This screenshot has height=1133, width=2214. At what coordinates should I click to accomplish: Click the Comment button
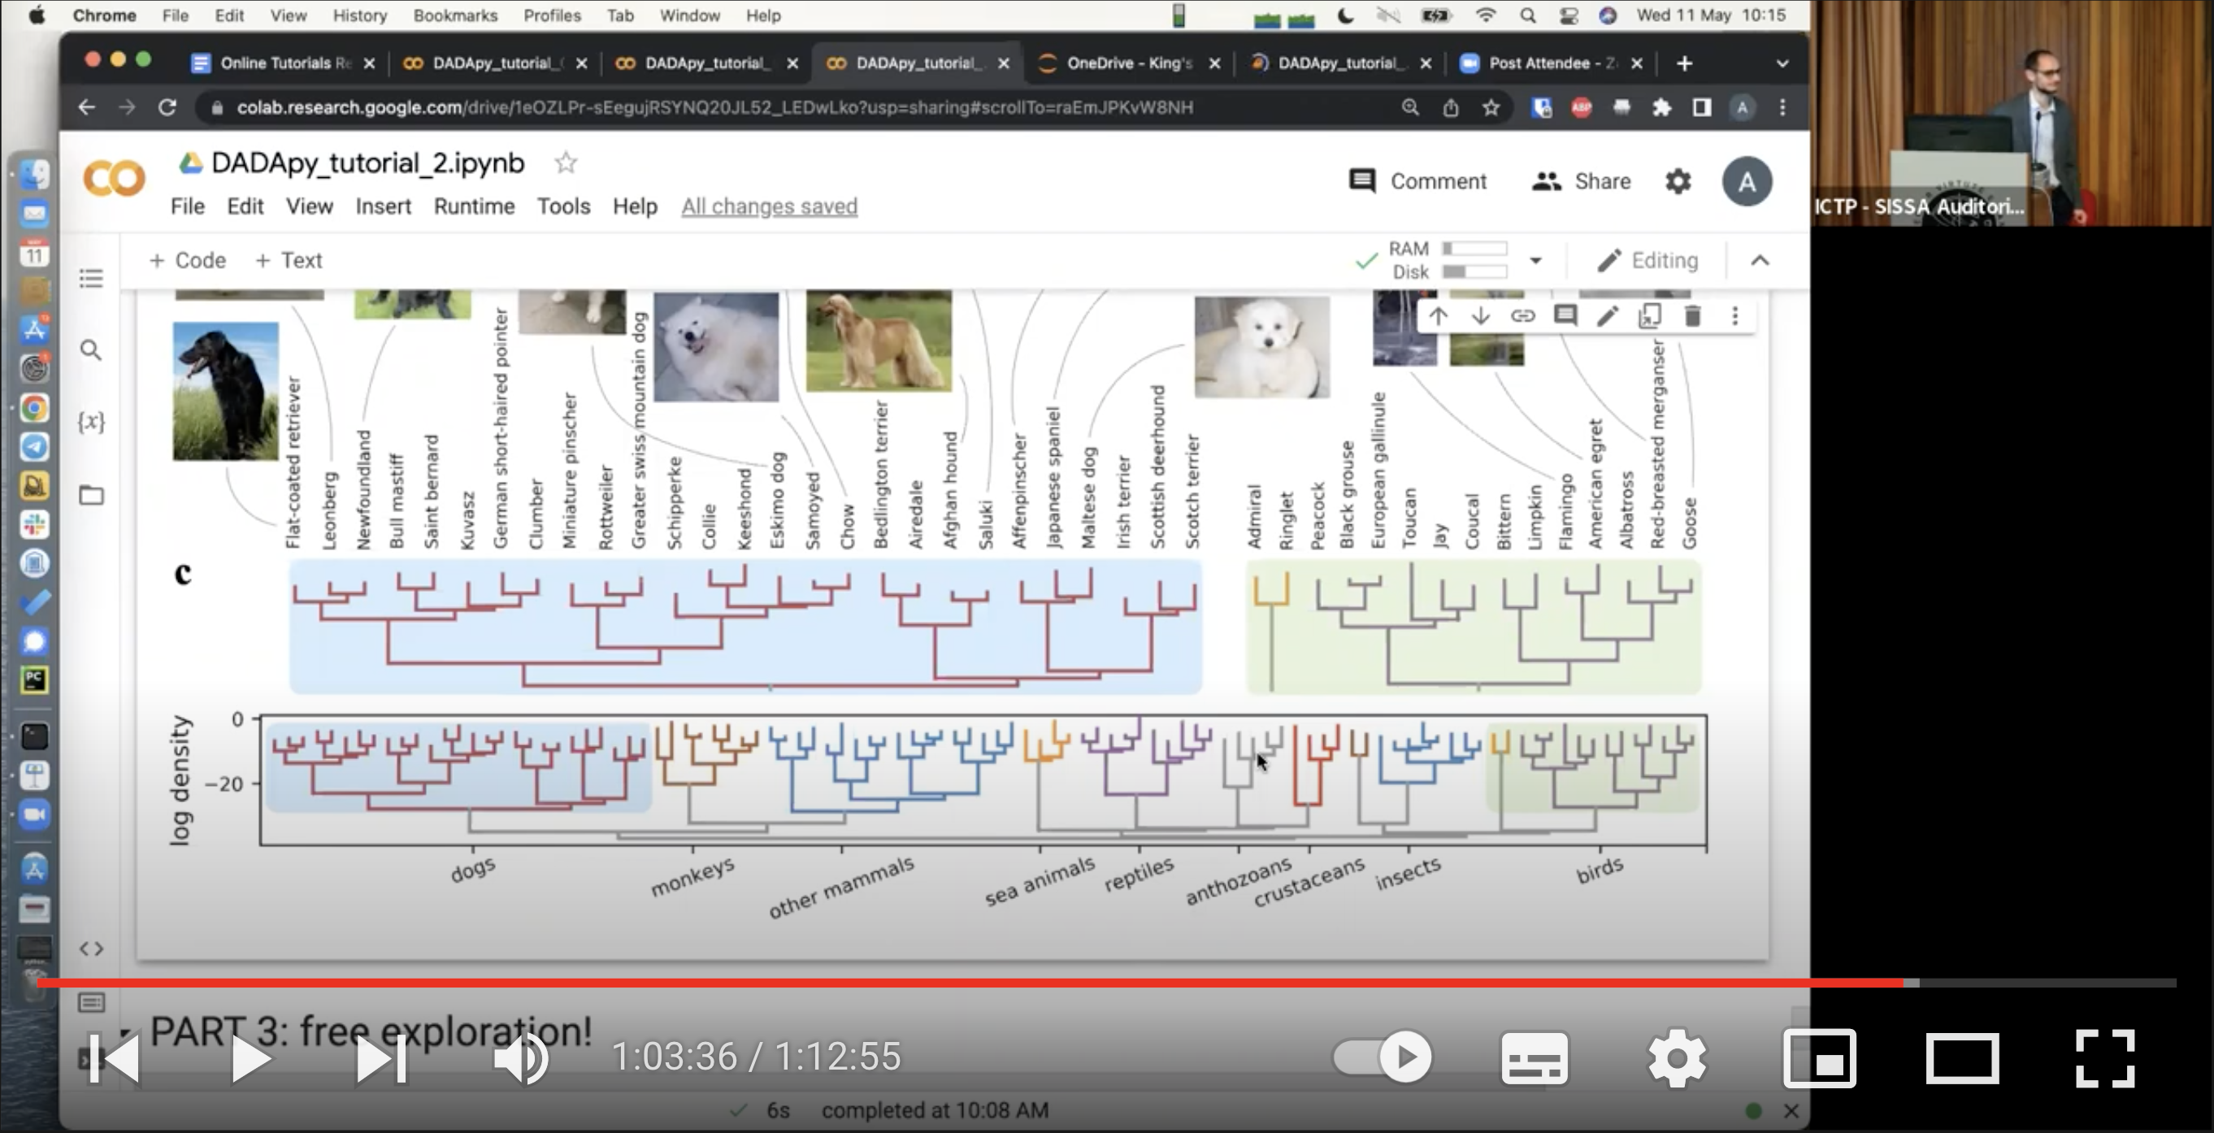pos(1418,181)
